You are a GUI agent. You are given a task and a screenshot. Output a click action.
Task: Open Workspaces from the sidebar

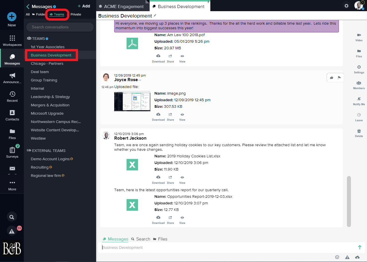(12, 41)
